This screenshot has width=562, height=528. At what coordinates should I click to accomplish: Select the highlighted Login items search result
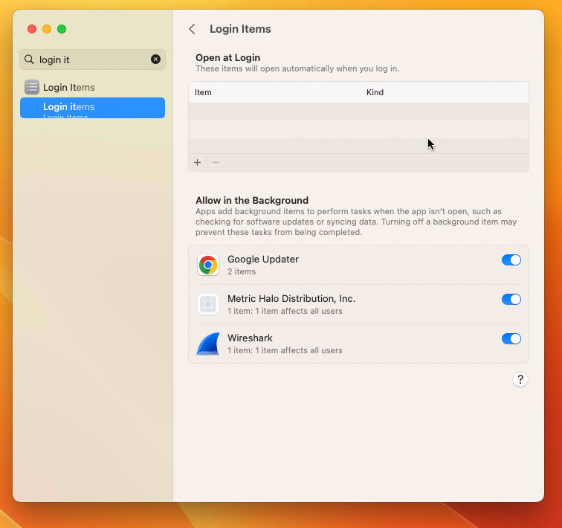92,108
